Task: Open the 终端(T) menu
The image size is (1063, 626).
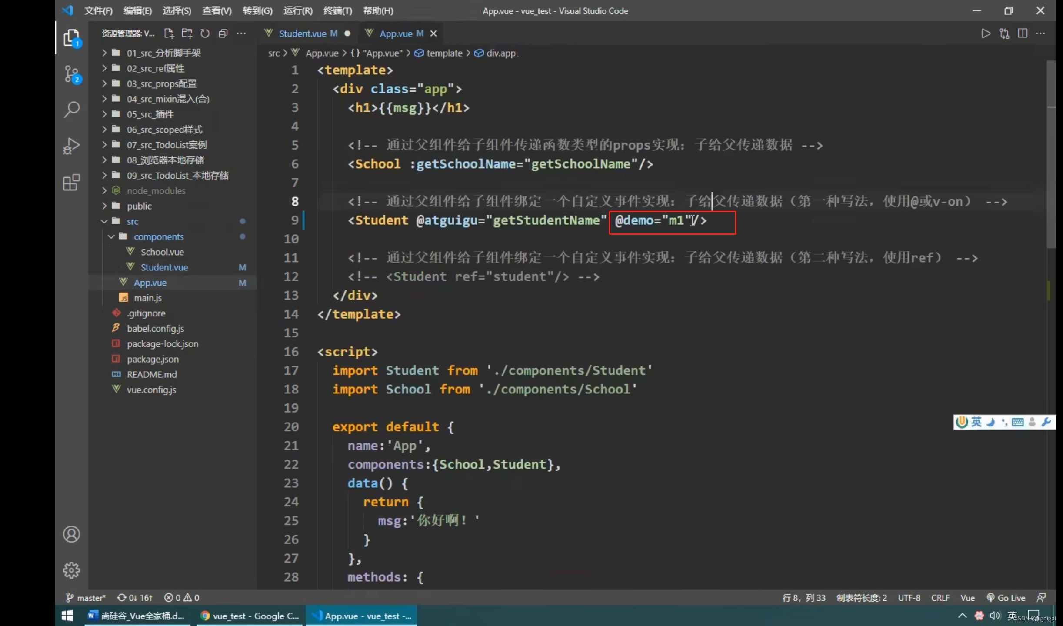Action: point(338,11)
